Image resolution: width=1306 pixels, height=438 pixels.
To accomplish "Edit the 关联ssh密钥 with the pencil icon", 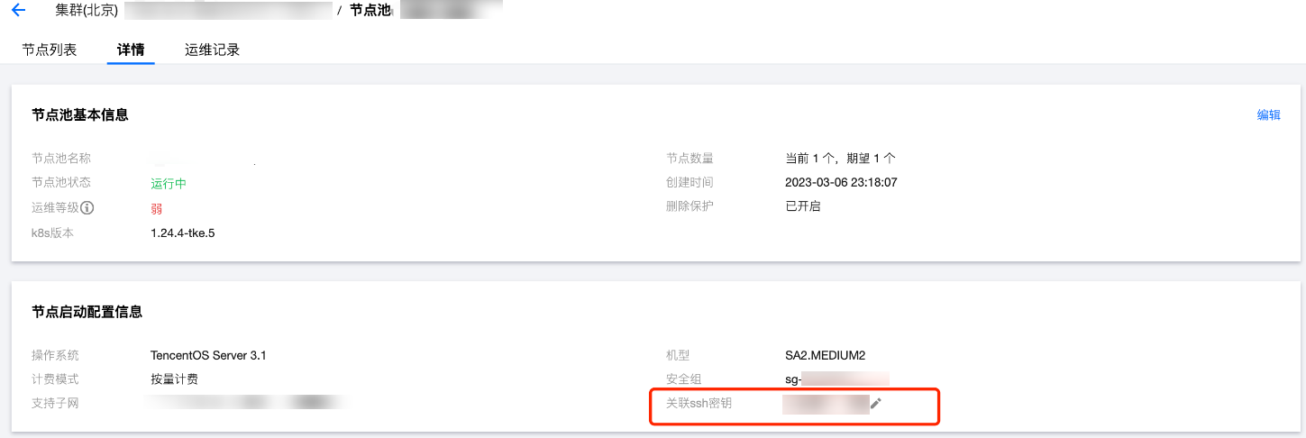I will (x=875, y=404).
